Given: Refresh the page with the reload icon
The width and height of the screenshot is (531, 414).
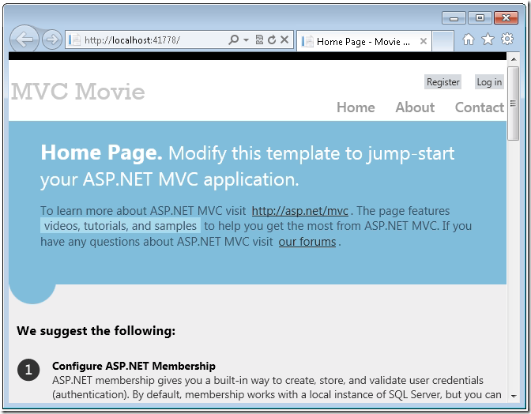Looking at the screenshot, I should 272,40.
